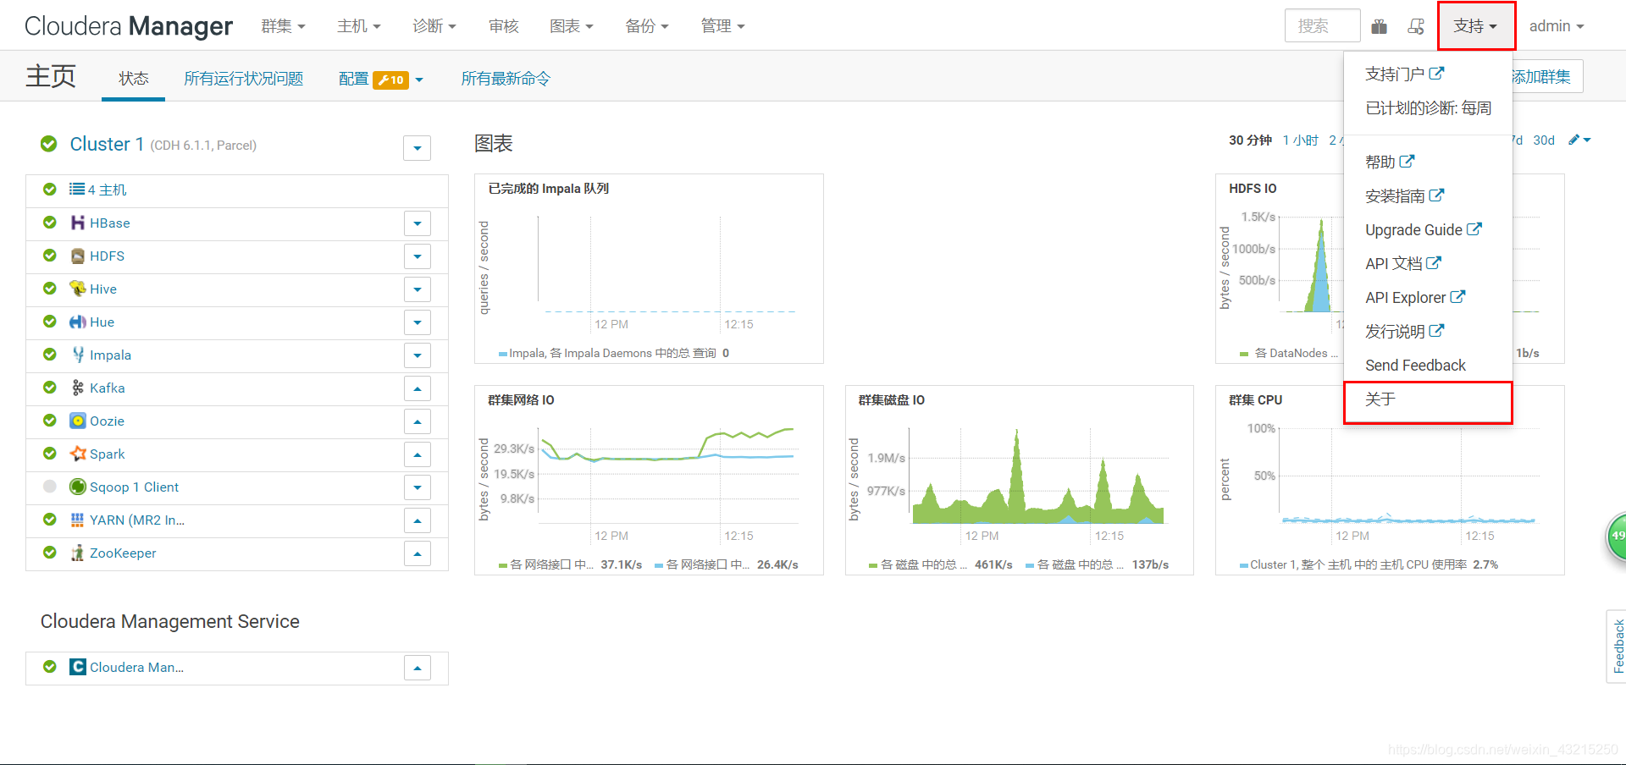Viewport: 1626px width, 765px height.
Task: Click the Spark star icon
Action: pos(78,454)
